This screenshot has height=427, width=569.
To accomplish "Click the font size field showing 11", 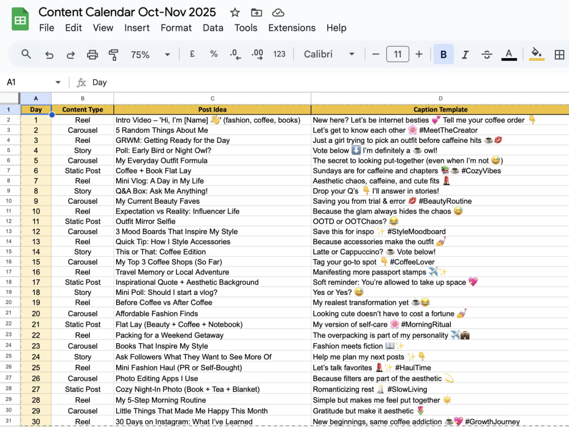I will point(398,54).
